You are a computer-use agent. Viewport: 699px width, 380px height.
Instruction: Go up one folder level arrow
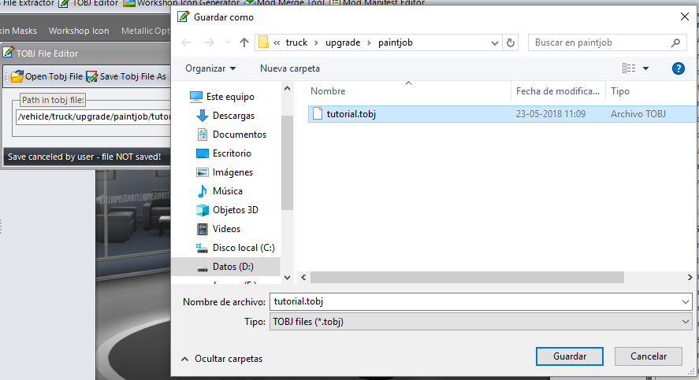coord(244,42)
